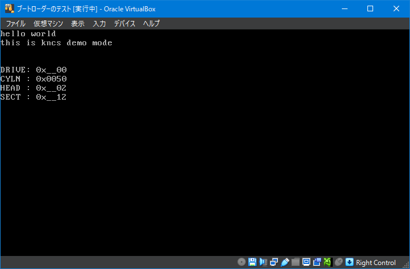This screenshot has width=410, height=269.
Task: Click the HEAD : 0x__02 line
Action: tap(34, 88)
